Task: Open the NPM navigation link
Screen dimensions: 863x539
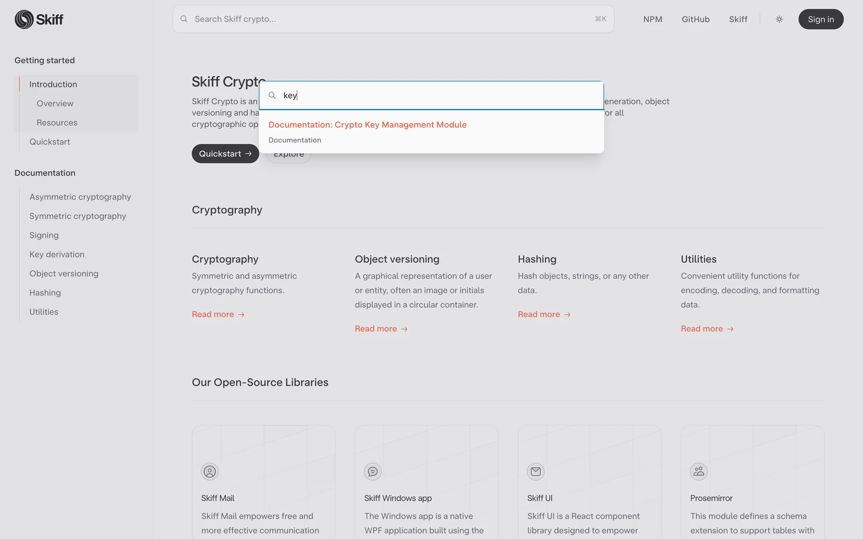Action: click(652, 19)
